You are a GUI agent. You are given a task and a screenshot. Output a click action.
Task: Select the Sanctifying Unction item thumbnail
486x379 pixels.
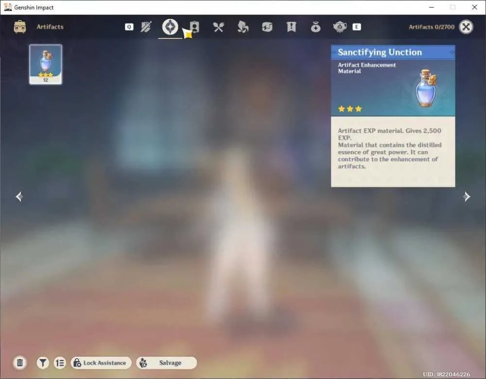(46, 64)
